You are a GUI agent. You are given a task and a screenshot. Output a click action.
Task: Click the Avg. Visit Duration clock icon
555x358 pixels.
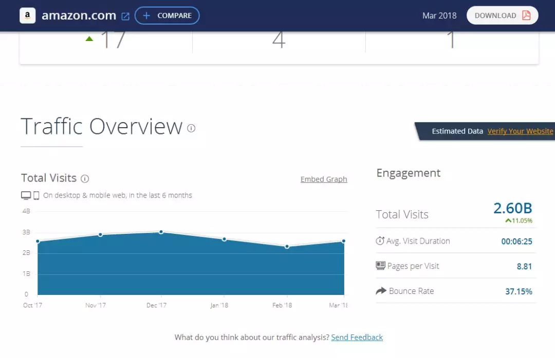[380, 241]
